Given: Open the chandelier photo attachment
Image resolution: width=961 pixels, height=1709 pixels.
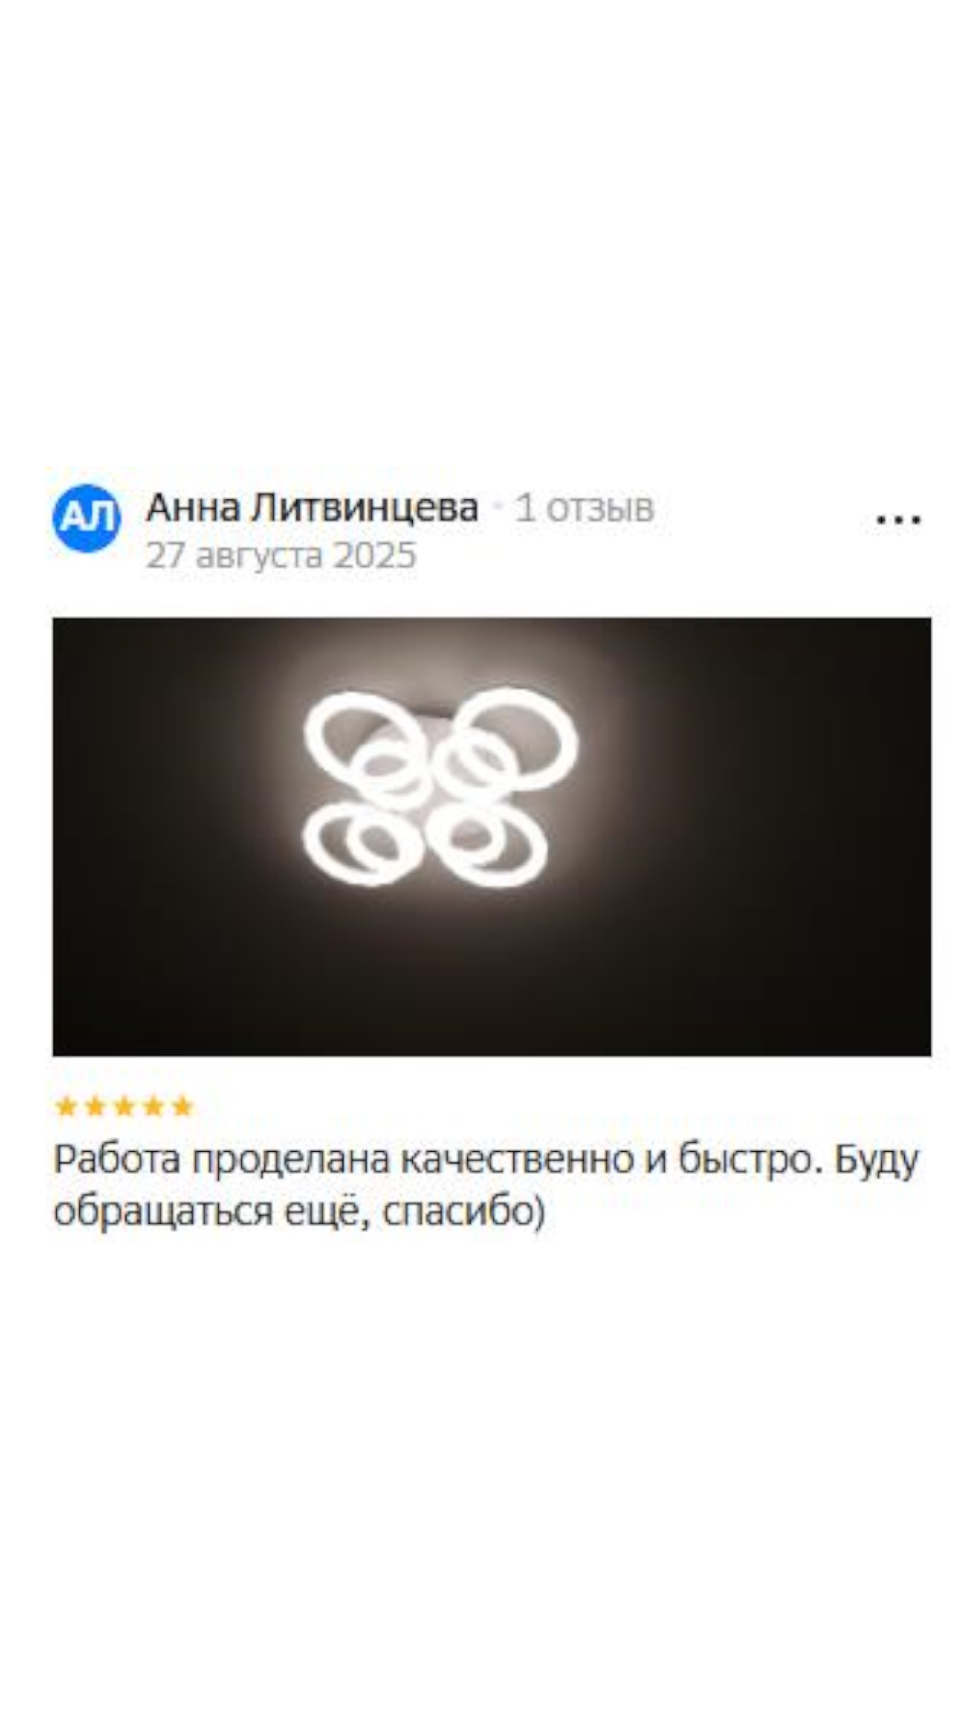Looking at the screenshot, I should tap(492, 837).
